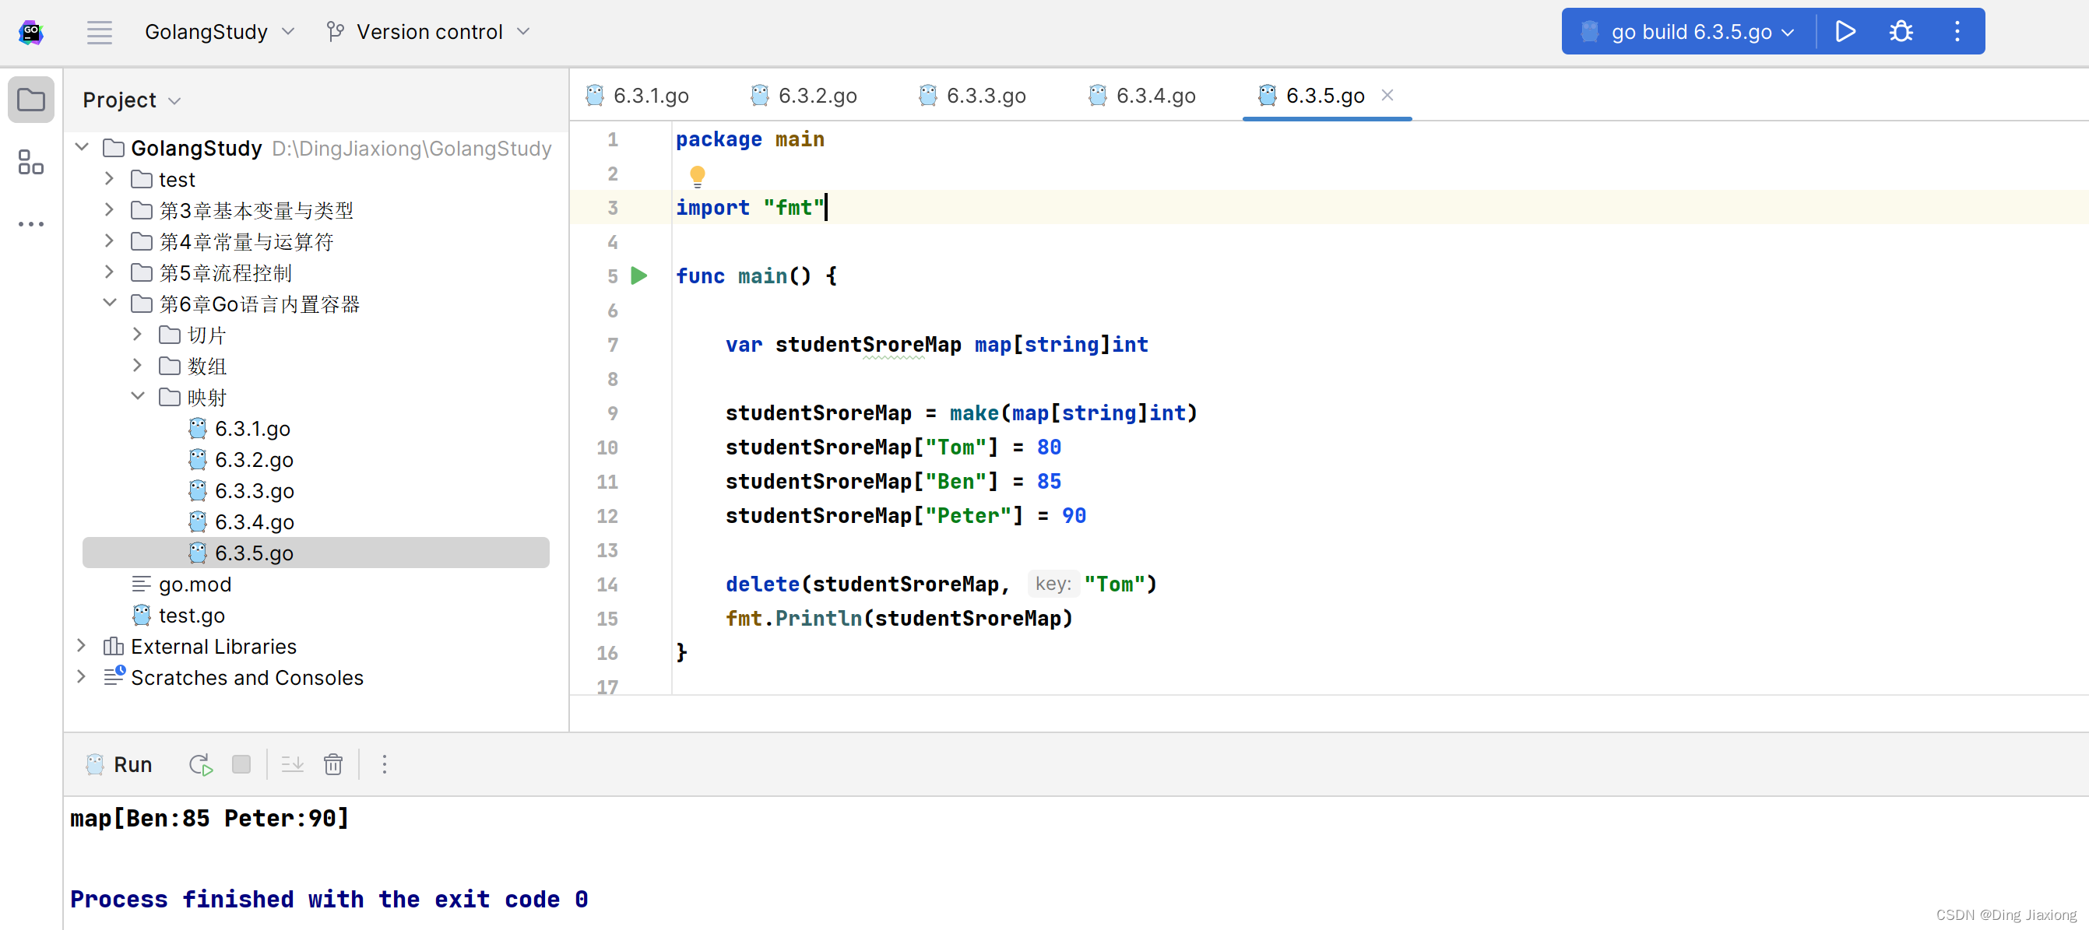Click the clear output button in Run panel
Image resolution: width=2089 pixels, height=930 pixels.
pyautogui.click(x=334, y=762)
